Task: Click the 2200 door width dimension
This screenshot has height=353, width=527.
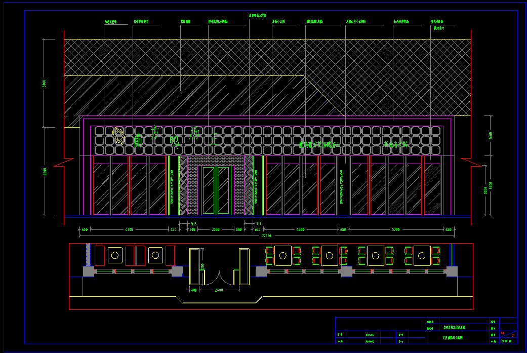Action: coord(216,230)
